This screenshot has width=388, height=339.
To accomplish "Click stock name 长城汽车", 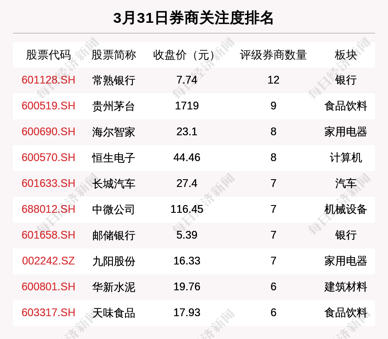I will point(113,184).
